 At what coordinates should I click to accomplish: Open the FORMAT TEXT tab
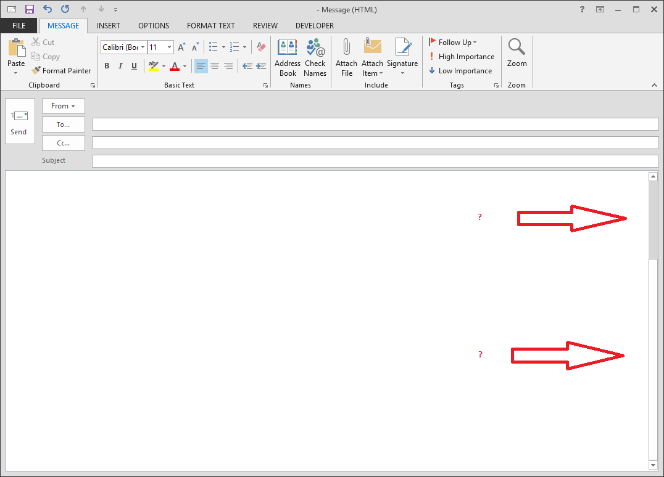211,26
